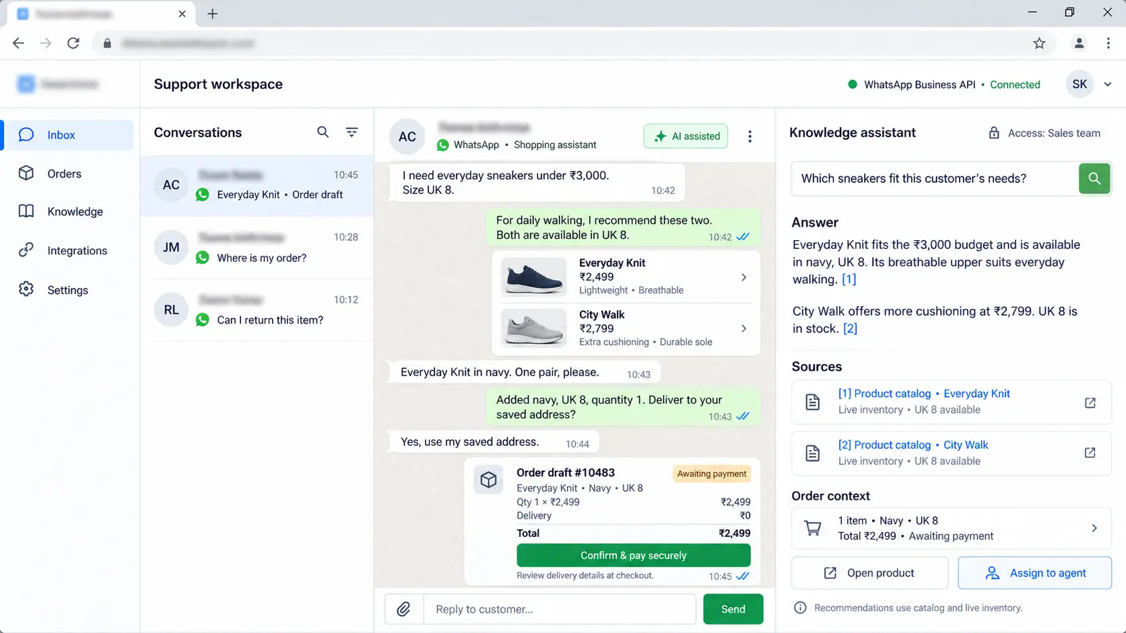
Task: Toggle the AI assisted button
Action: [x=686, y=136]
